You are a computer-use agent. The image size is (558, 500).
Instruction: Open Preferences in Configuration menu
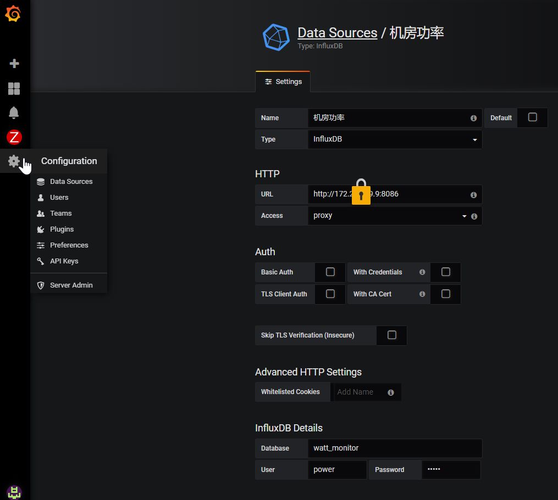69,245
